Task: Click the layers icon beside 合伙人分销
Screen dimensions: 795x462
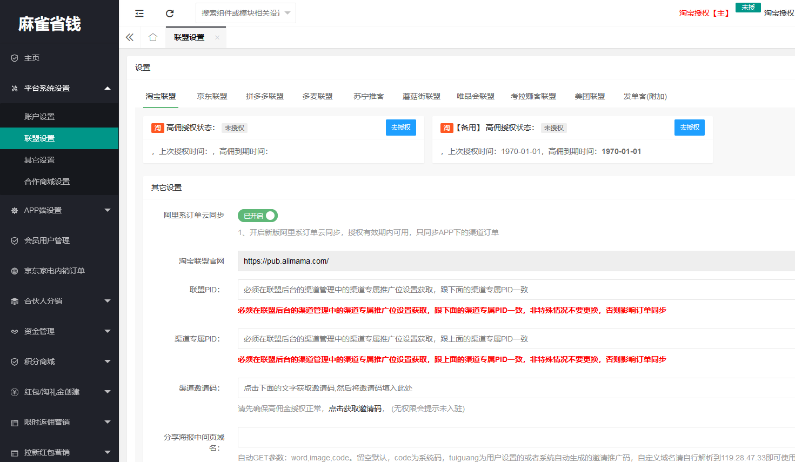Action: (x=15, y=301)
